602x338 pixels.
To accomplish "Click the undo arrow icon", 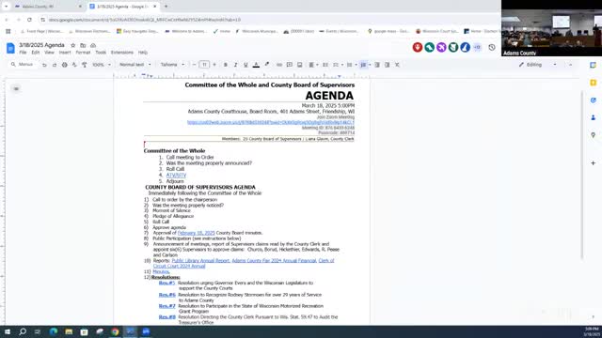I will coord(44,65).
